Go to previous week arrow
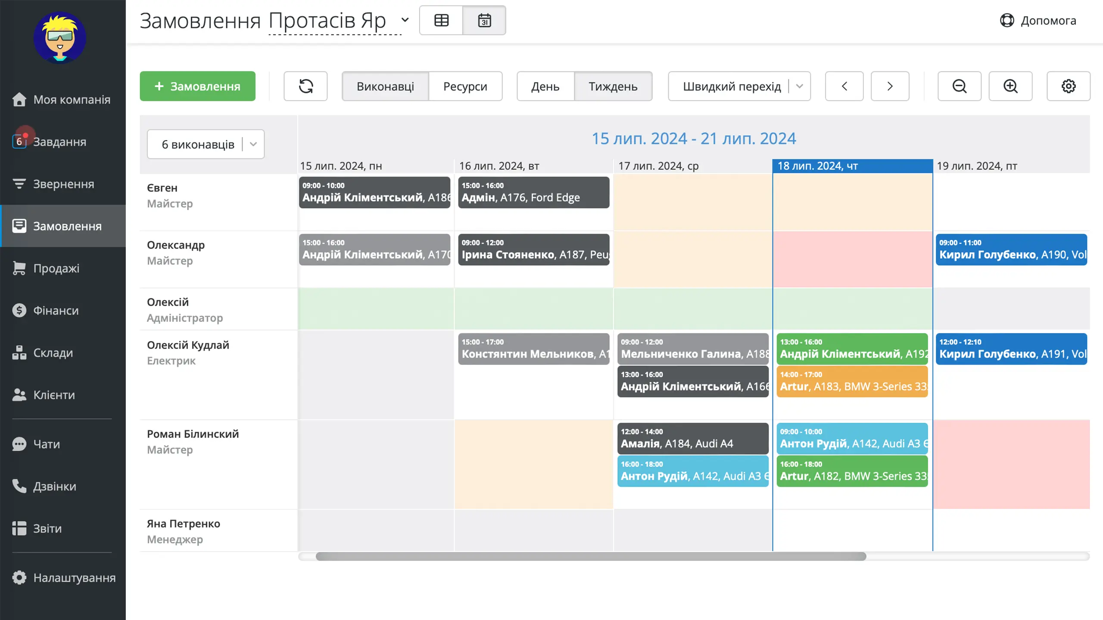 pos(844,86)
